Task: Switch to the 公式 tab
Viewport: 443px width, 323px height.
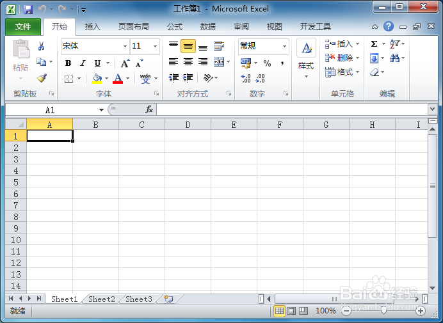Action: click(175, 27)
